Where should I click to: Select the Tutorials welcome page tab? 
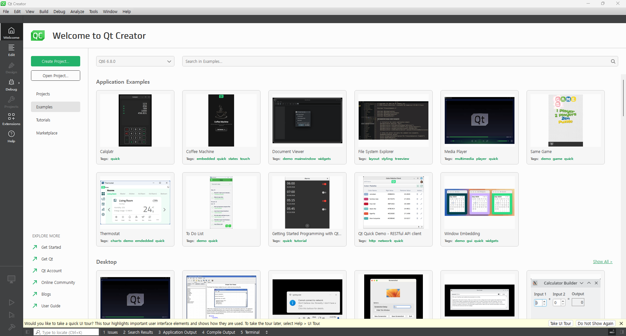tap(55, 120)
